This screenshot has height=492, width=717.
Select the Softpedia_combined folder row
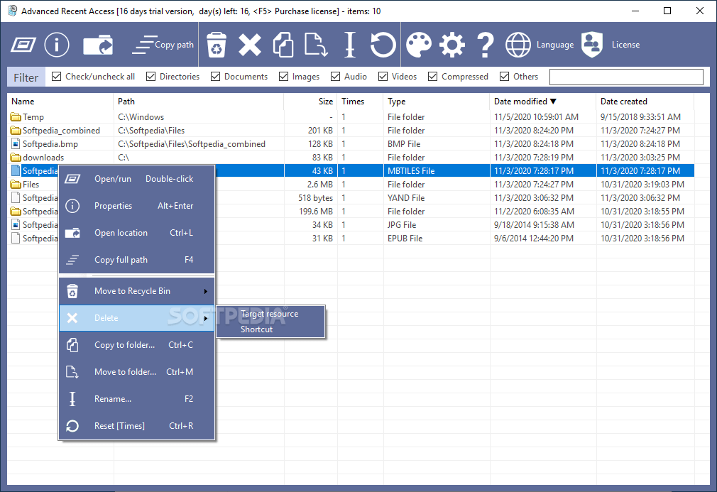click(351, 131)
